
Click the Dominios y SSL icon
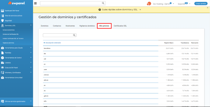pos(3,25)
